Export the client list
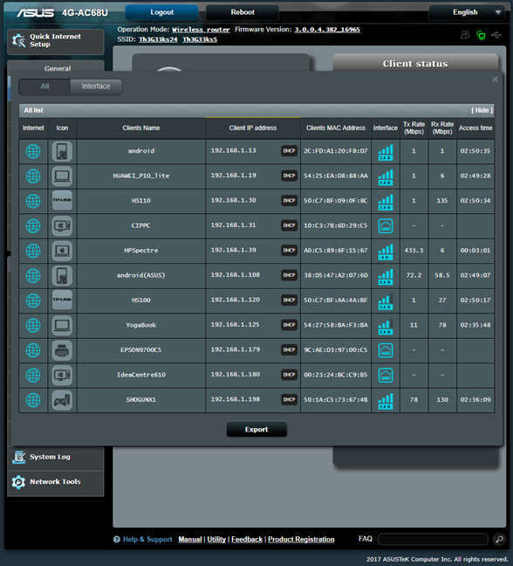The height and width of the screenshot is (566, 513). click(256, 429)
